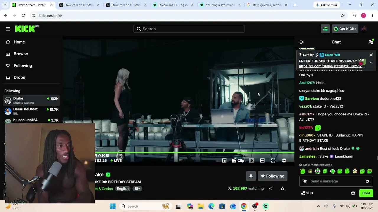The width and height of the screenshot is (378, 212).
Task: Open video player settings gear
Action: pyautogui.click(x=284, y=160)
